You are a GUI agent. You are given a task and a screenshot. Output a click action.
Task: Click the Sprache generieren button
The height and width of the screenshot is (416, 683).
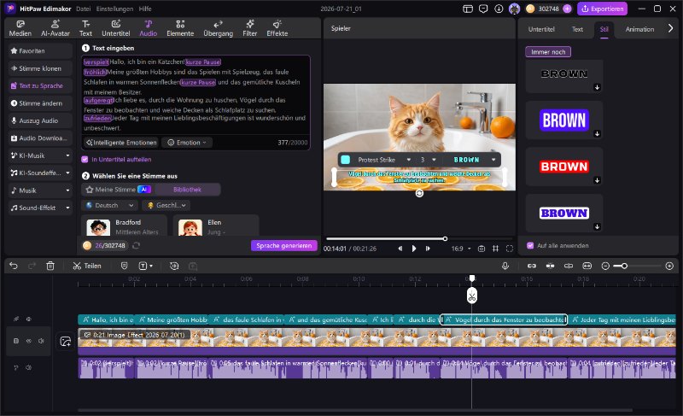(284, 246)
